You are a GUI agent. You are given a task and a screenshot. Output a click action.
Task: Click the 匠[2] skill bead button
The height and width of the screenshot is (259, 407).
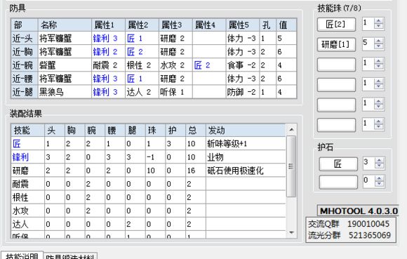click(336, 25)
